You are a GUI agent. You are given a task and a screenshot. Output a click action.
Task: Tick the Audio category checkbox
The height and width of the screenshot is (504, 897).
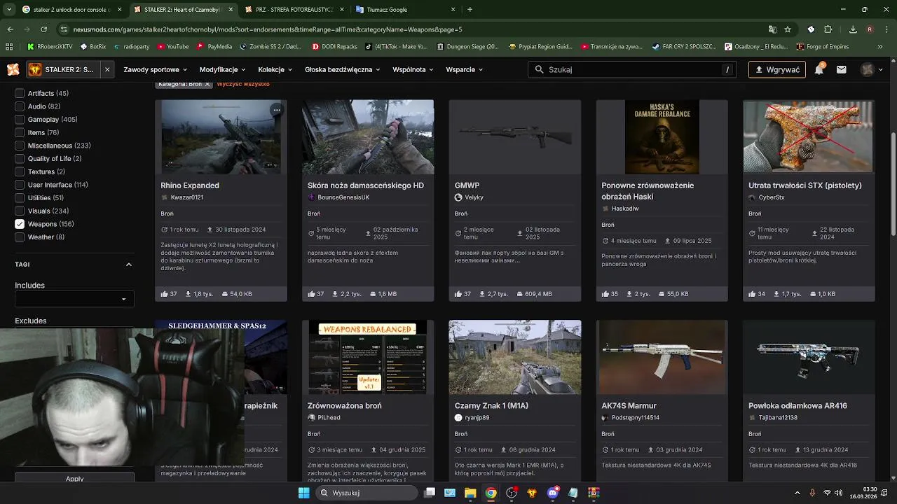20,106
